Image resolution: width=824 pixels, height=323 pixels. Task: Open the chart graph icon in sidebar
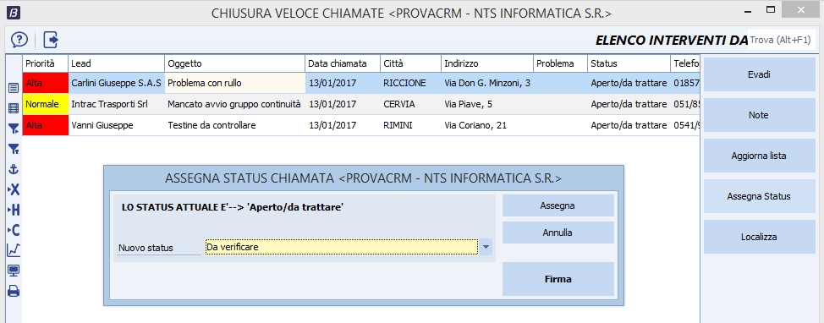point(14,250)
